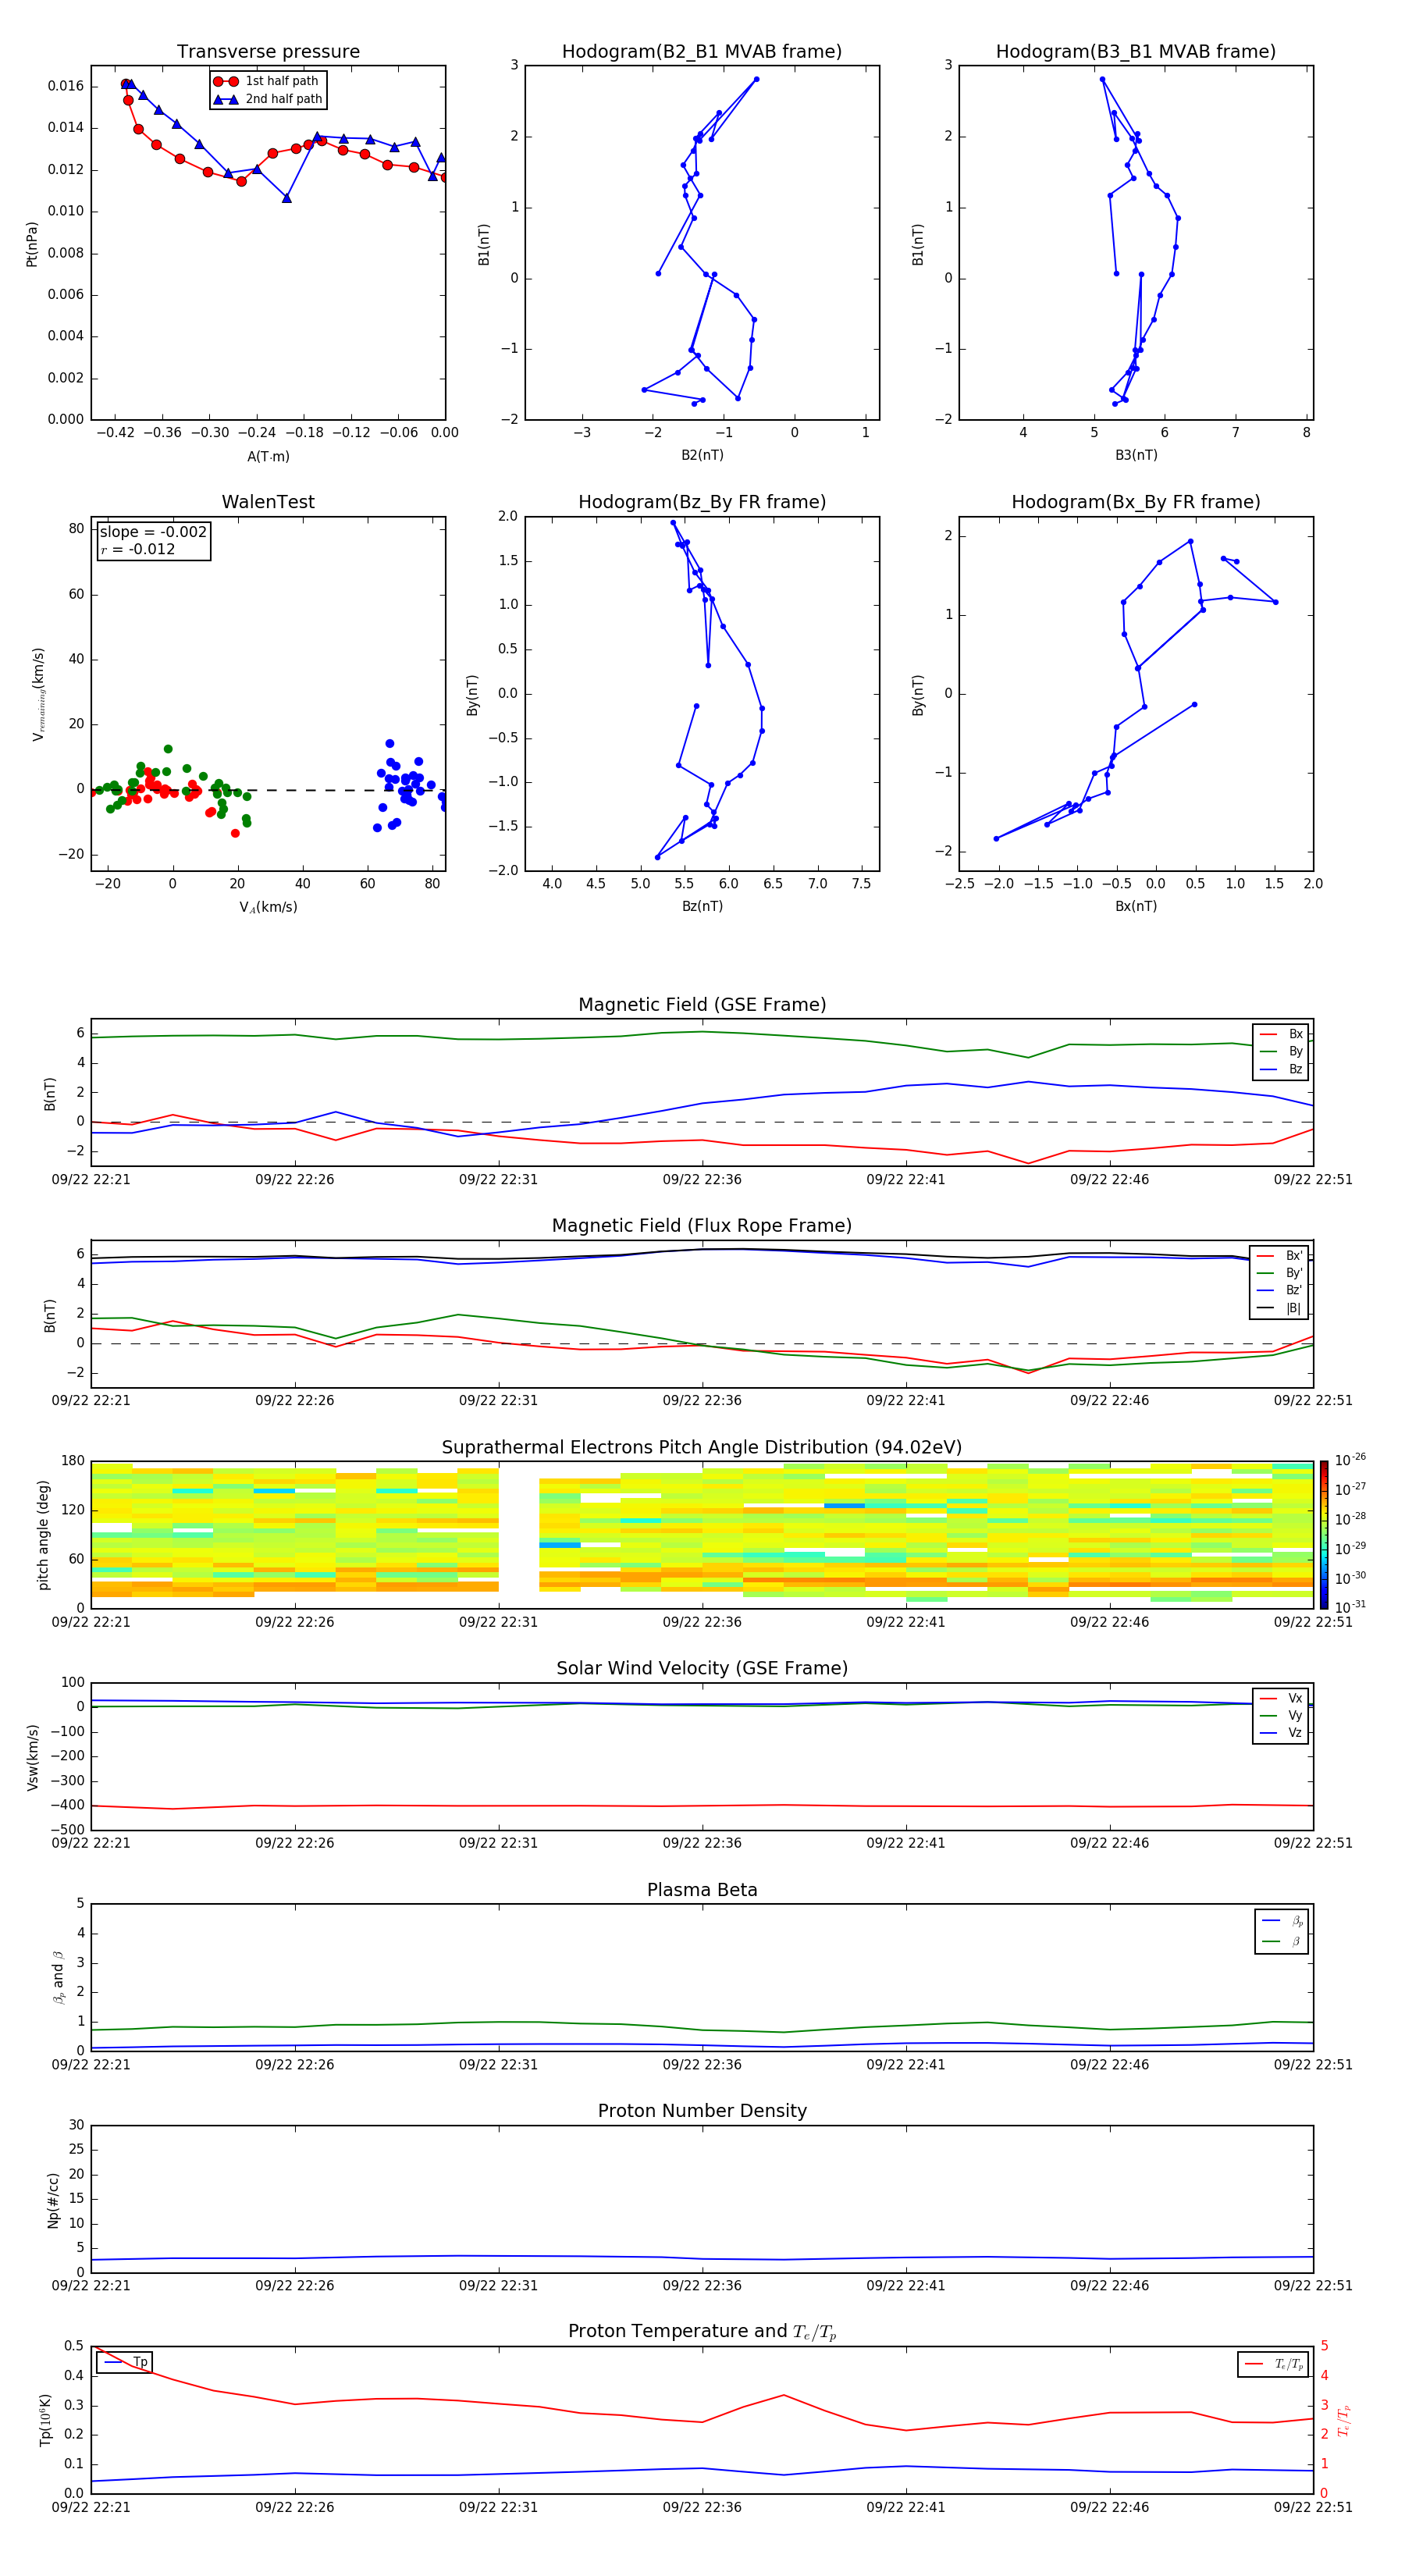The height and width of the screenshot is (2576, 1405).
Task: Select the "1st half path" legend entry
Action: point(266,81)
